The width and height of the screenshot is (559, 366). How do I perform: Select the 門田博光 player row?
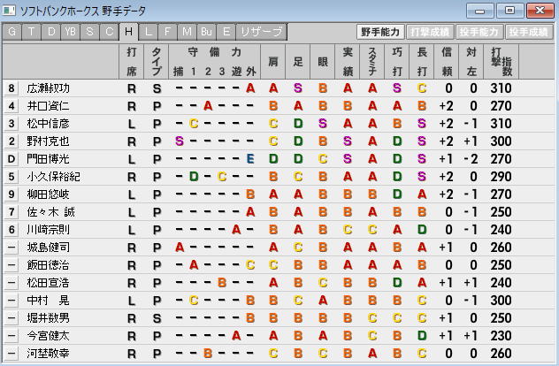[x=48, y=158]
